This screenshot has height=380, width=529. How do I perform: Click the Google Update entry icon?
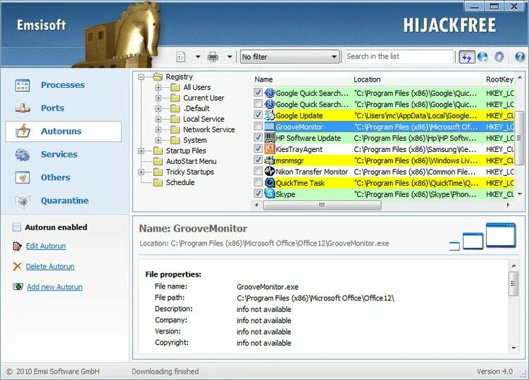tap(270, 115)
